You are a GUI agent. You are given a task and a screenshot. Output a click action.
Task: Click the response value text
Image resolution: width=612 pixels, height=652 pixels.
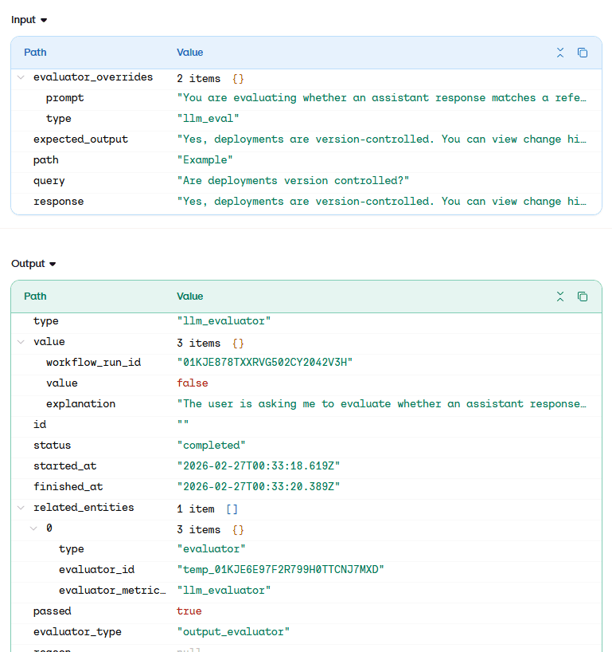(x=381, y=202)
